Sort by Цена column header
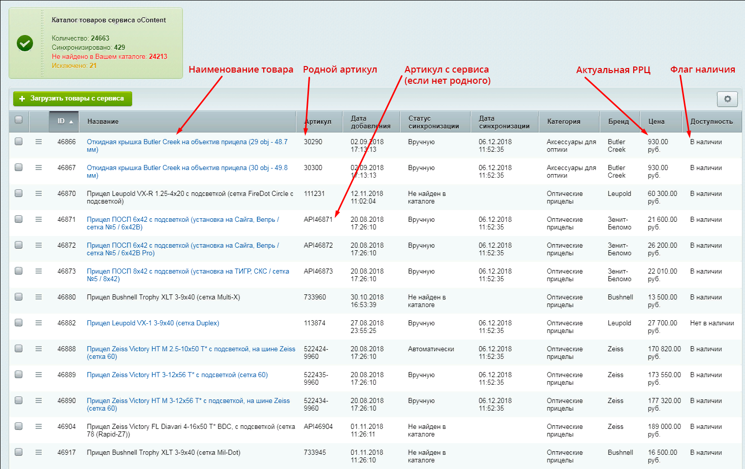The height and width of the screenshot is (469, 745). tap(661, 121)
